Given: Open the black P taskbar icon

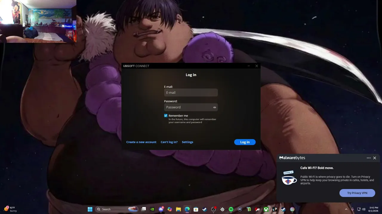Looking at the screenshot, I should [x=275, y=209].
